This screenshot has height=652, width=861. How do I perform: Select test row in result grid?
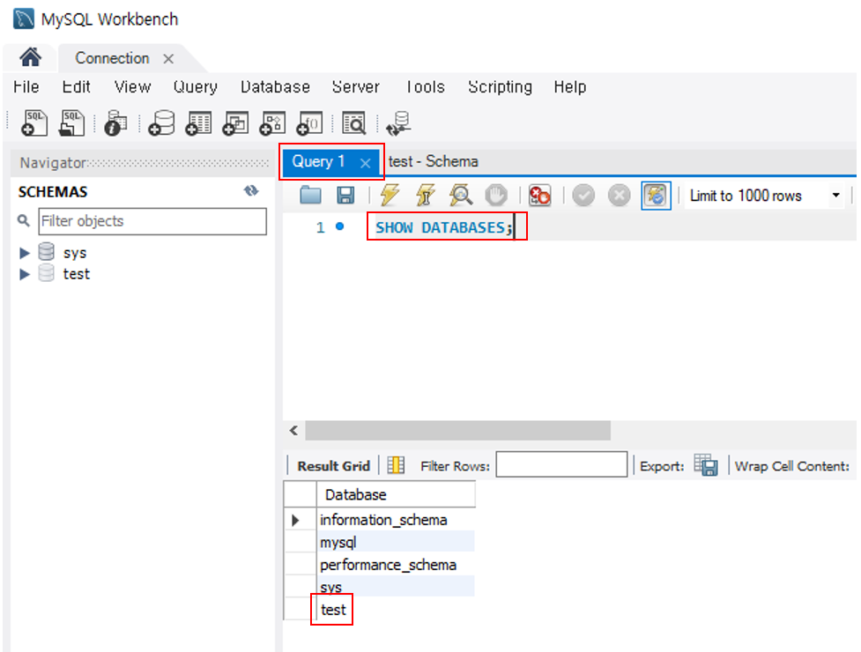coord(396,609)
